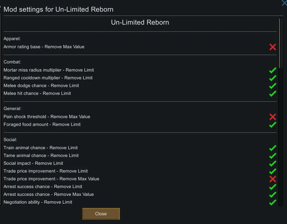Viewport: 287px width, 224px height.
Task: Disable Negotiation ability Remove Limit
Action: [273, 202]
